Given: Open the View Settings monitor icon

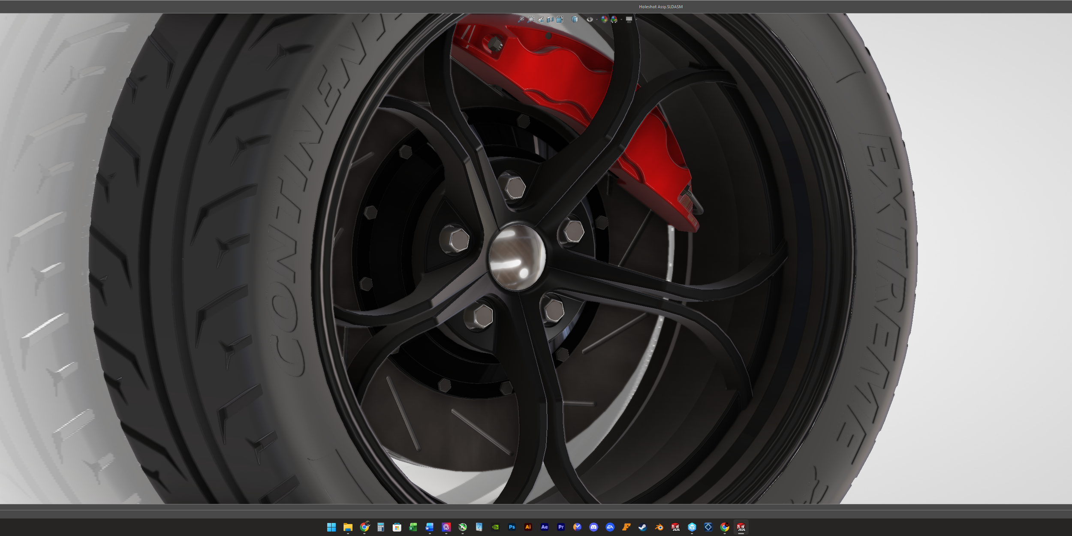Looking at the screenshot, I should pyautogui.click(x=629, y=19).
